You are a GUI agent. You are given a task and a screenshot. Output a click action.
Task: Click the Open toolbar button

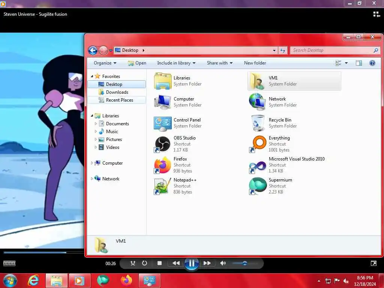[x=137, y=63]
